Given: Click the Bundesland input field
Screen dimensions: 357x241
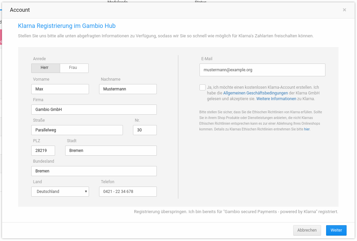Looking at the screenshot, I should click(94, 171).
